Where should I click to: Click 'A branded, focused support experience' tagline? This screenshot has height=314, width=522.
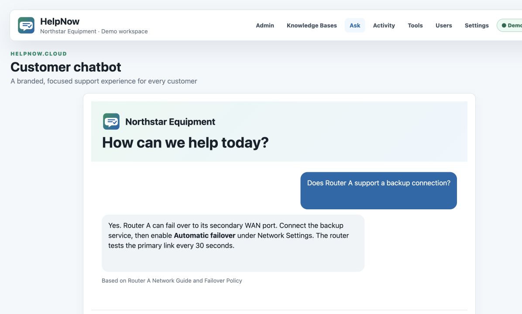point(103,81)
